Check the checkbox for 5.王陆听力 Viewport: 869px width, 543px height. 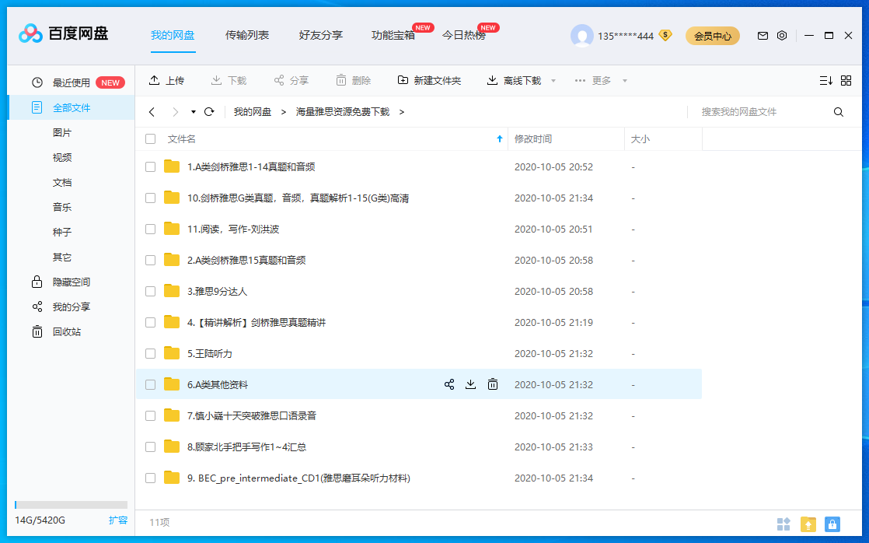tap(150, 353)
